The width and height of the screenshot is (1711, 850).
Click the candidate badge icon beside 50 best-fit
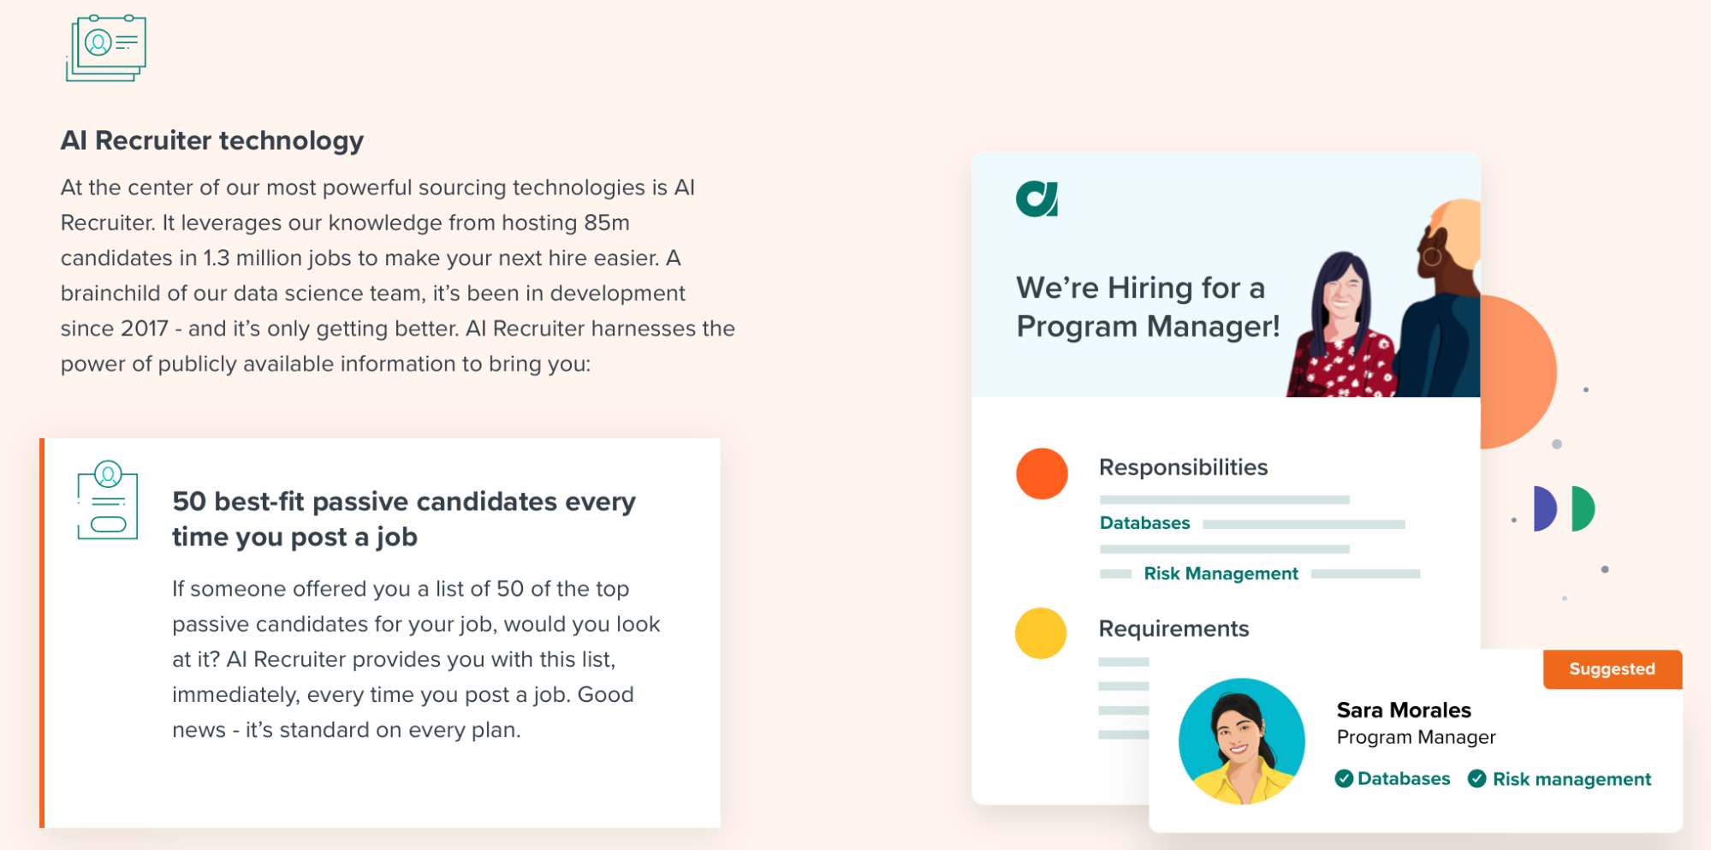[108, 501]
